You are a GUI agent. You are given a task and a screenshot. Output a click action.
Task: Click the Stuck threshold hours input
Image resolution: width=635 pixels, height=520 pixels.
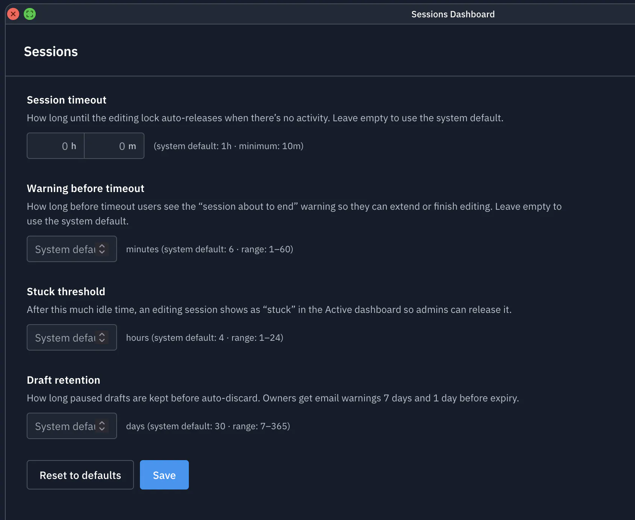72,337
